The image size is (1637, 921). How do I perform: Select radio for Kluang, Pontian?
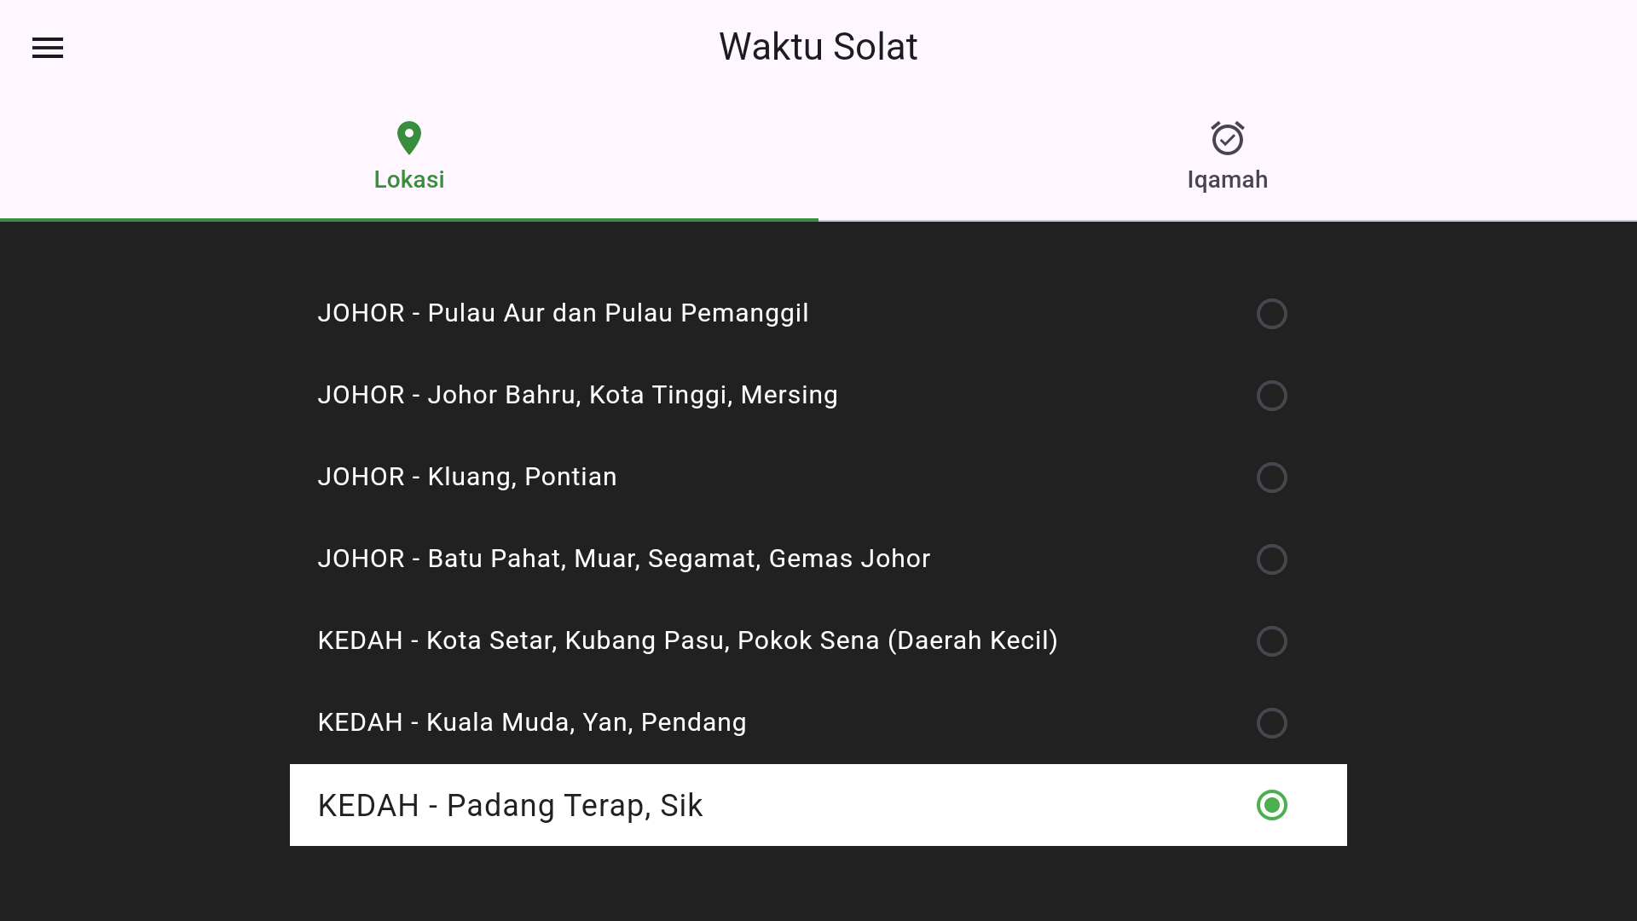pos(1271,478)
